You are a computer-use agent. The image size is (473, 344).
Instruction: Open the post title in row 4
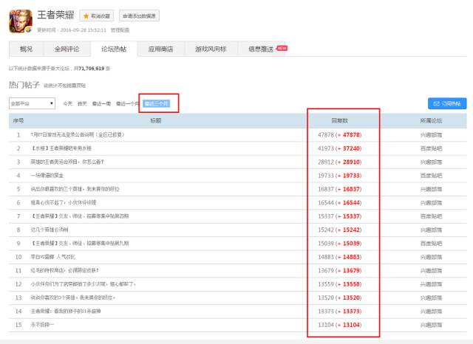(x=47, y=175)
